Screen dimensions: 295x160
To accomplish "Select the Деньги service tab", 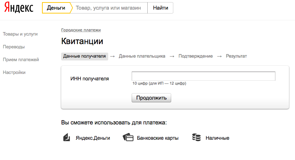I will (x=56, y=8).
